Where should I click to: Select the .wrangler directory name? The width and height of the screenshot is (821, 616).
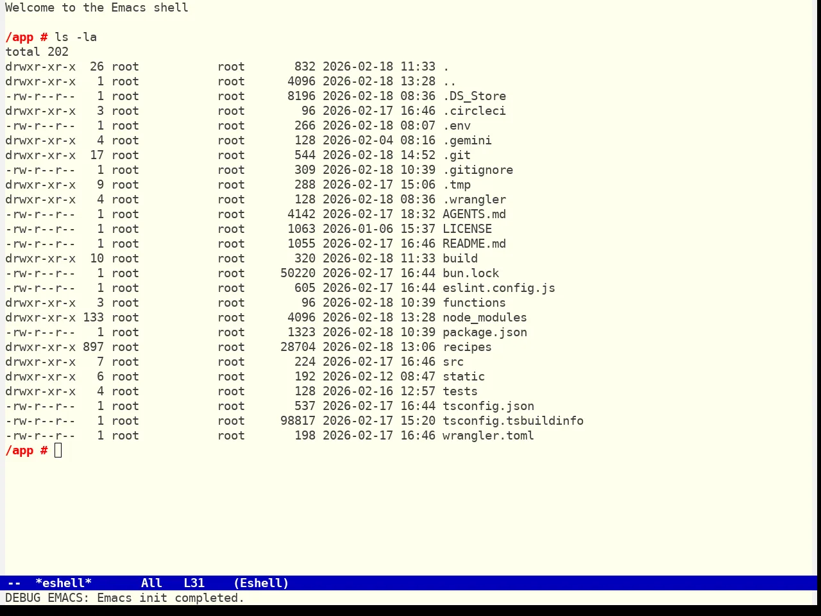click(x=474, y=200)
